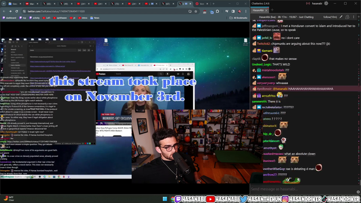361x203 pixels.
Task: Open Extensions puzzle icon in Chrome
Action: tap(218, 11)
